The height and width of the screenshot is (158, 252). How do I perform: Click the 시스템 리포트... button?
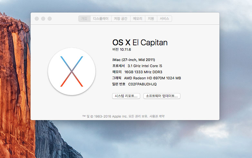tap(126, 96)
